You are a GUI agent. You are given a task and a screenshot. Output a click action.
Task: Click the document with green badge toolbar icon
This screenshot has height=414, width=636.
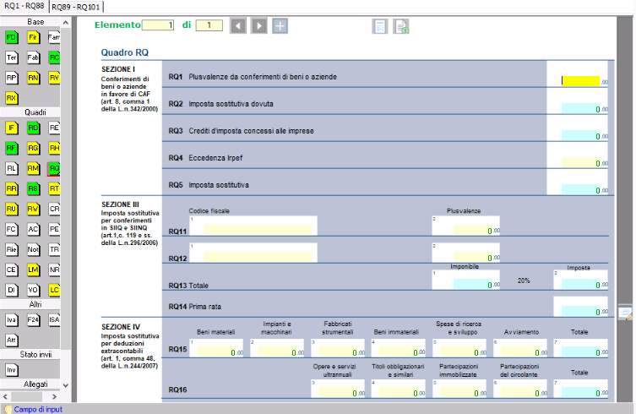point(401,26)
